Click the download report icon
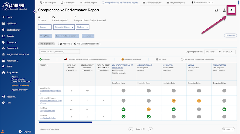The width and height of the screenshot is (240, 134). pyautogui.click(x=225, y=10)
